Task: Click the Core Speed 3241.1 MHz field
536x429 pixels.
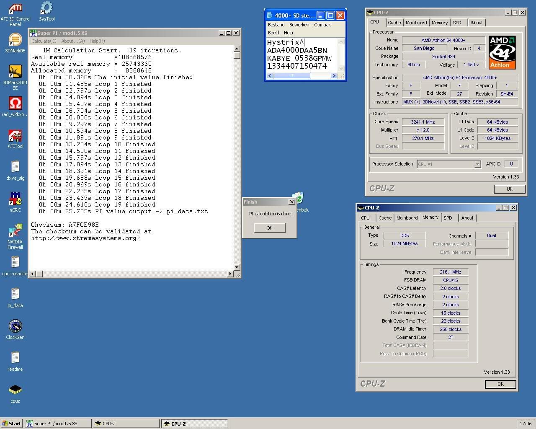Action: click(423, 122)
